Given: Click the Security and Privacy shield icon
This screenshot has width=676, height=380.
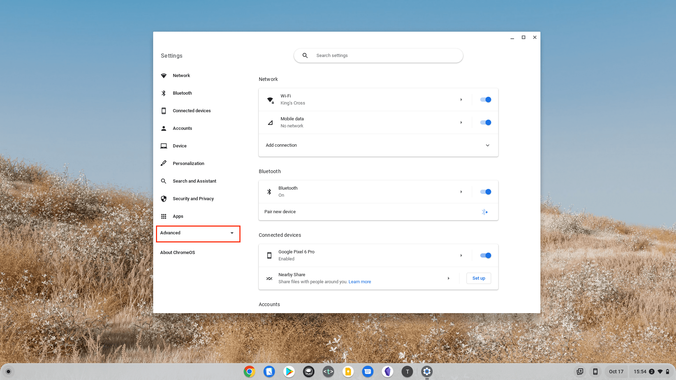Looking at the screenshot, I should click(164, 199).
